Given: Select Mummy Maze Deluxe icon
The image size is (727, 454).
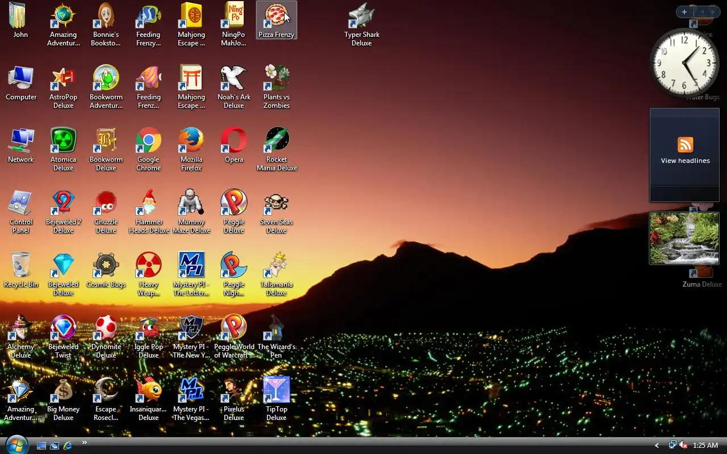Looking at the screenshot, I should (191, 212).
